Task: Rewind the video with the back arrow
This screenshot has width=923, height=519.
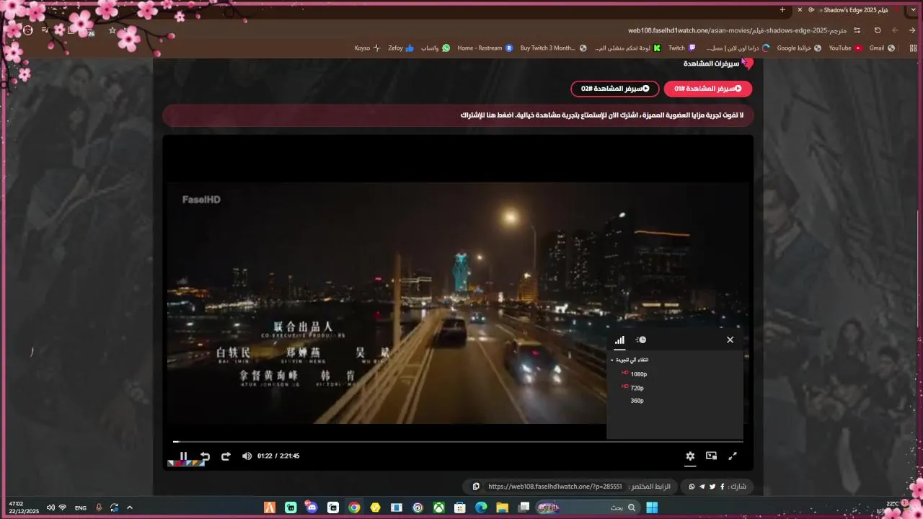Action: (x=205, y=456)
